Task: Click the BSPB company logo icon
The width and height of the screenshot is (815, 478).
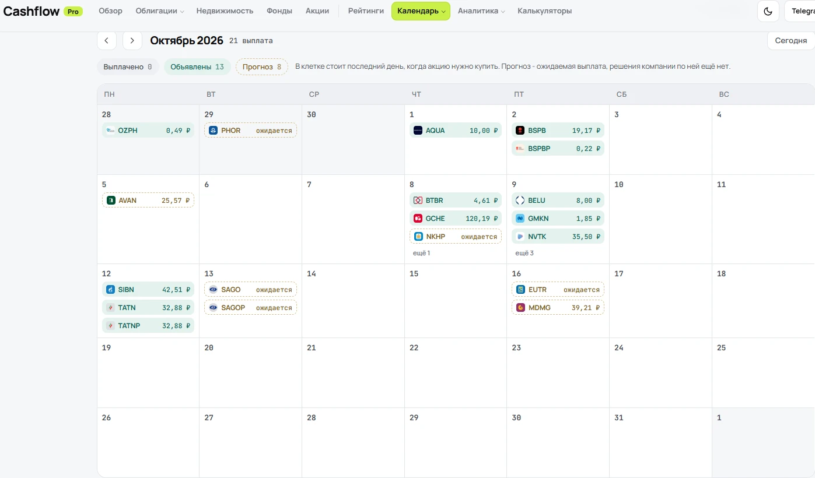Action: (520, 131)
